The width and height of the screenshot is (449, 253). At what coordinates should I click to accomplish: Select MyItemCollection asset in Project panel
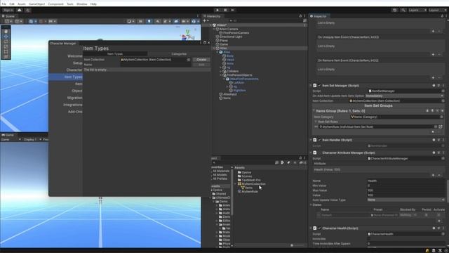click(x=253, y=184)
